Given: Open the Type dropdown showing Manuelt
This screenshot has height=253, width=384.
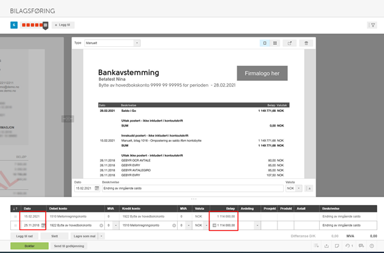Looking at the screenshot, I should 112,43.
